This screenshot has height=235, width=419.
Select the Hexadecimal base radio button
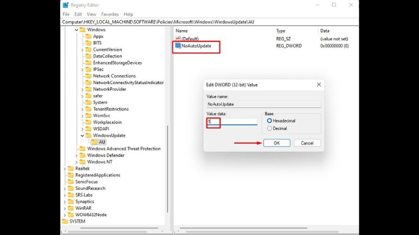[x=269, y=121]
